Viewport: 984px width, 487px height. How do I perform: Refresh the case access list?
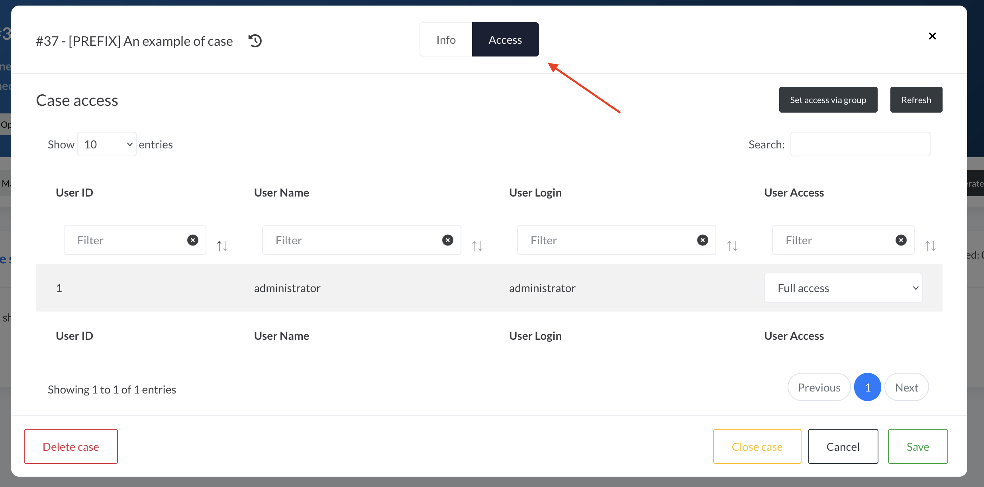916,99
